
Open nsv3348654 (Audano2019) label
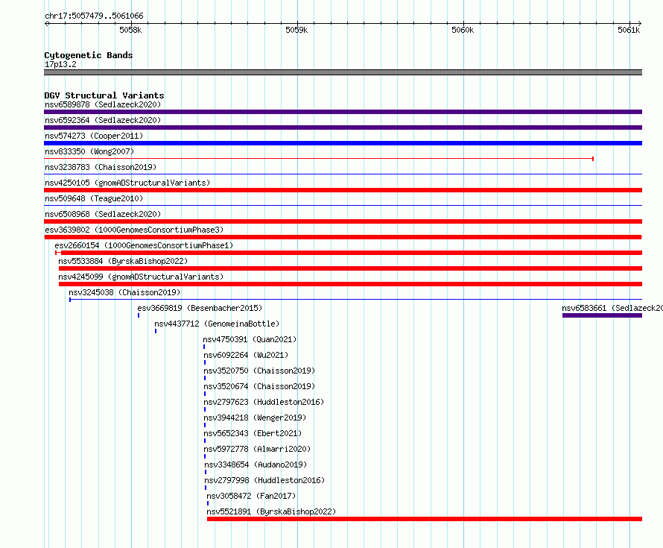click(x=256, y=464)
